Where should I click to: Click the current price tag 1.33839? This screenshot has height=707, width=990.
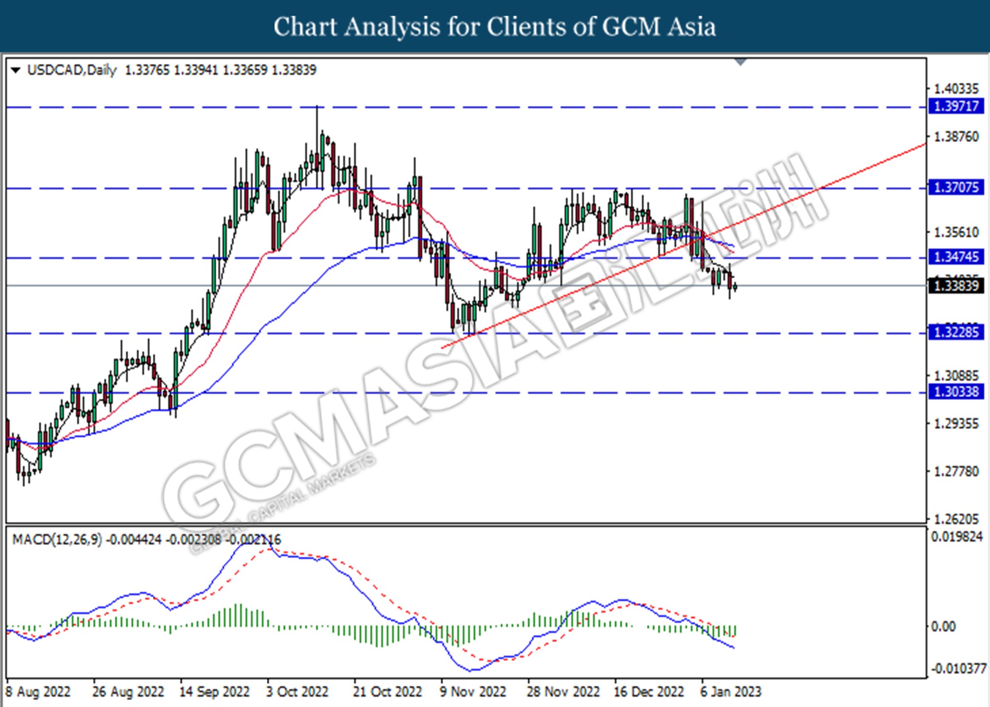pyautogui.click(x=956, y=286)
